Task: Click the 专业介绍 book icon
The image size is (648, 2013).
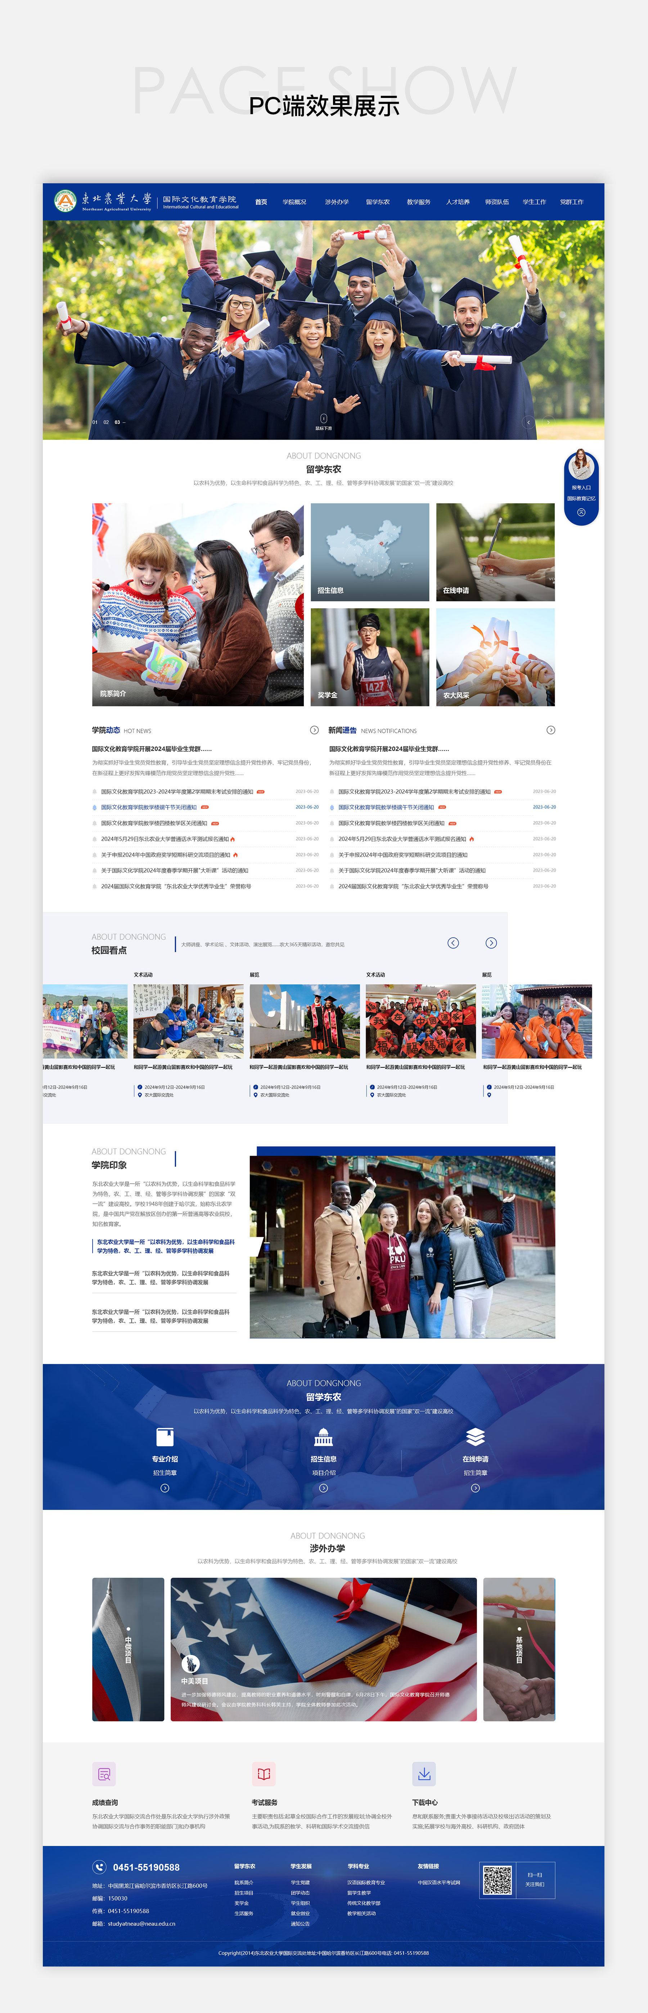Action: tap(164, 1436)
